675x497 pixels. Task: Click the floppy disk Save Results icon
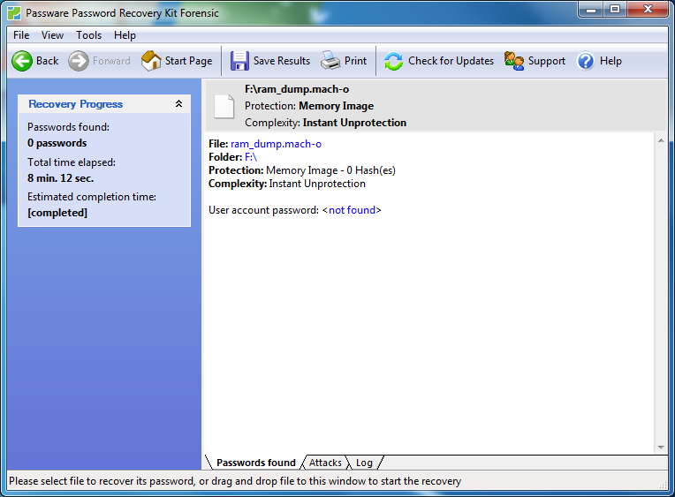tap(239, 61)
